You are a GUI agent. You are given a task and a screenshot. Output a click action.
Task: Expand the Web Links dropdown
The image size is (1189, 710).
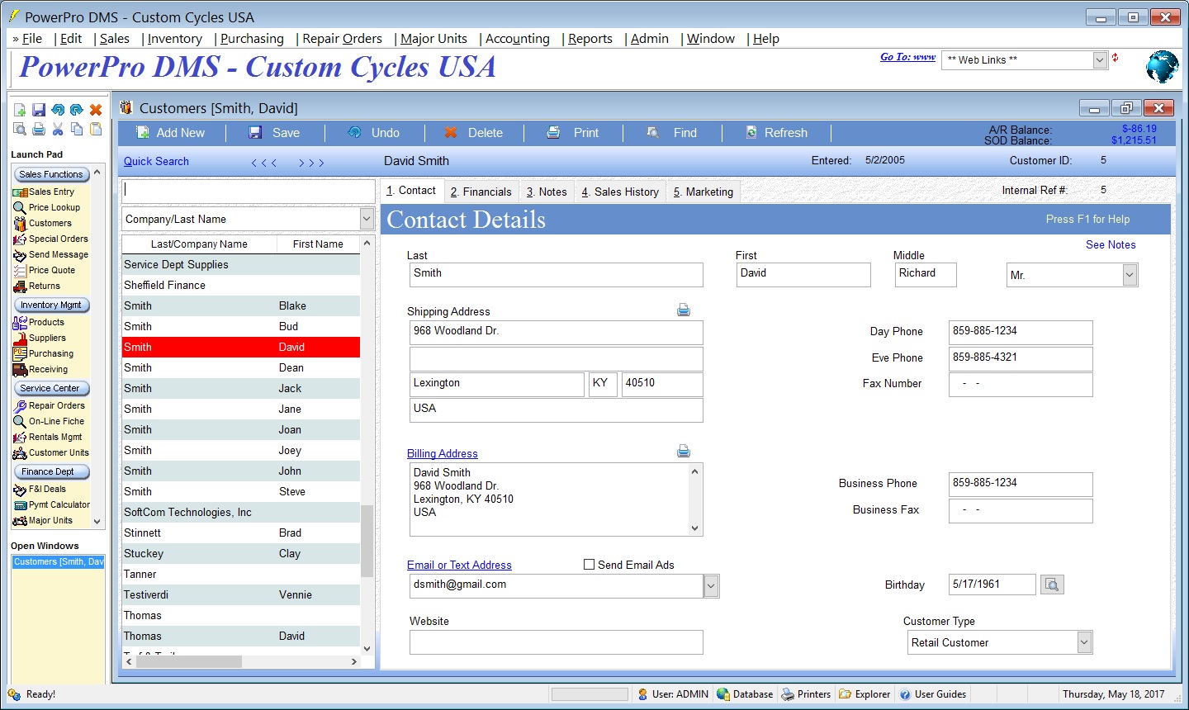[x=1098, y=59]
